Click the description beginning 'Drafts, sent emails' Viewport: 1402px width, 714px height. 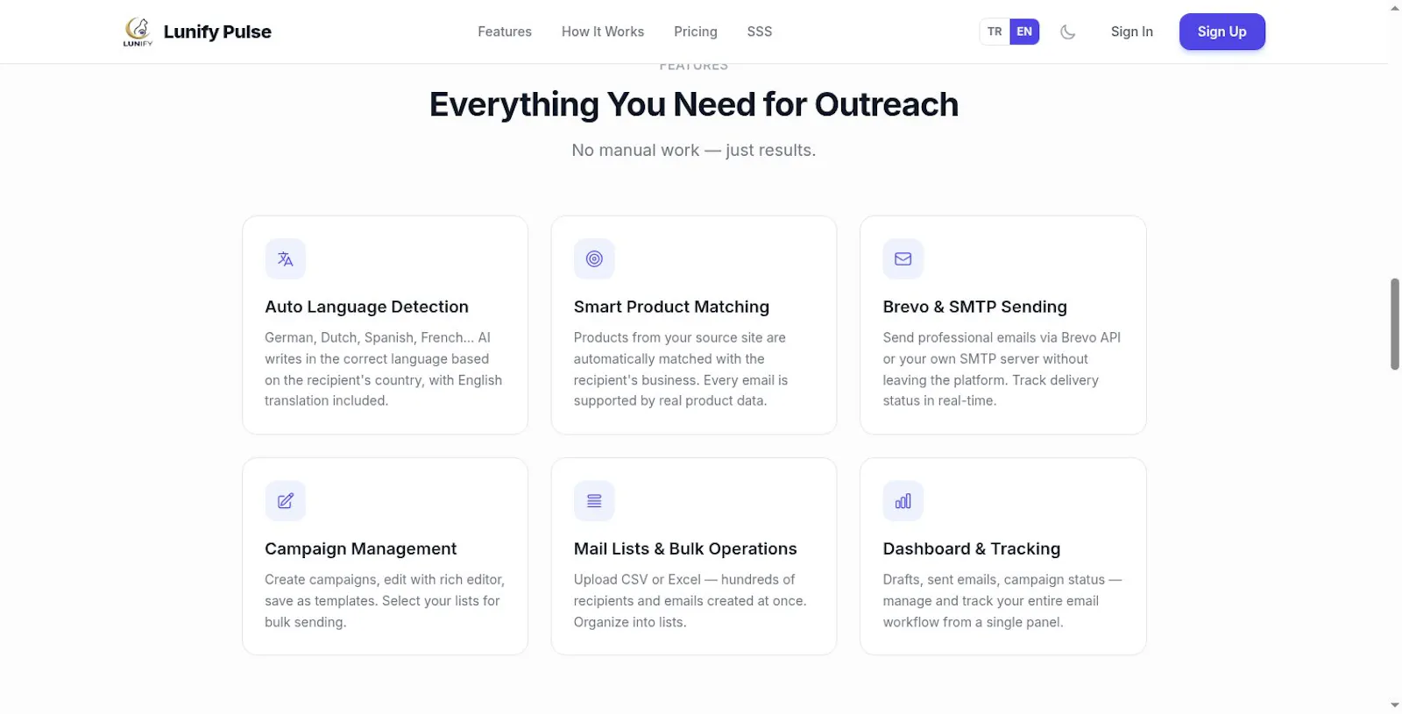point(1002,601)
